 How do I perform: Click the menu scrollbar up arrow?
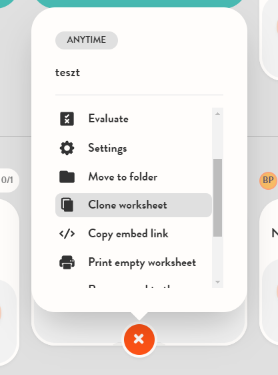point(217,114)
